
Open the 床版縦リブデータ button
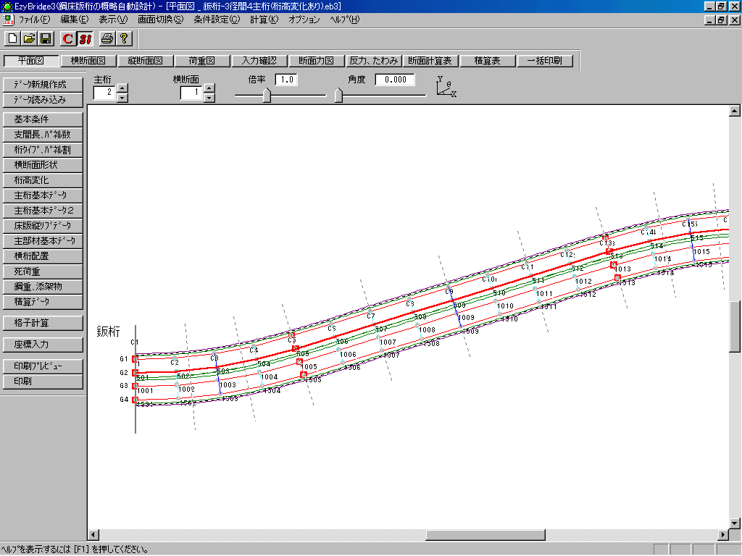click(43, 226)
